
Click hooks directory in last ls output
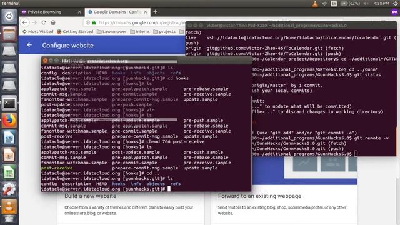pos(119,184)
